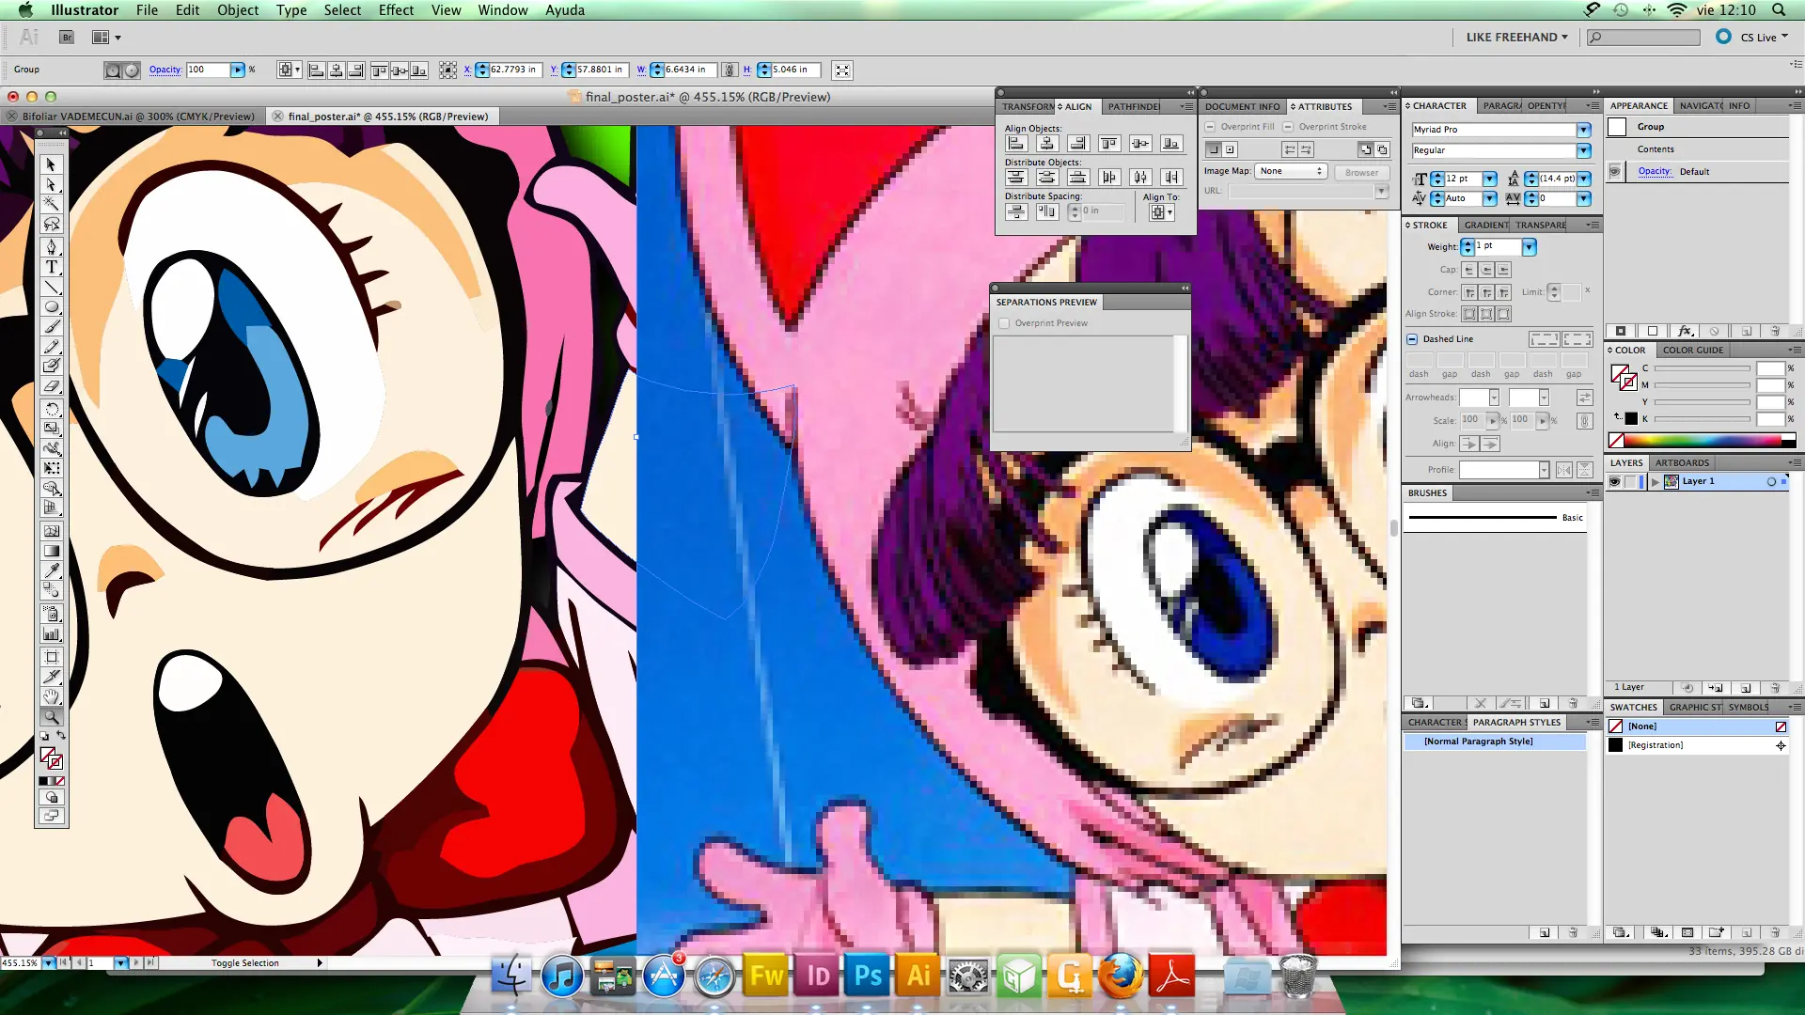Select the Pen tool

[x=52, y=246]
